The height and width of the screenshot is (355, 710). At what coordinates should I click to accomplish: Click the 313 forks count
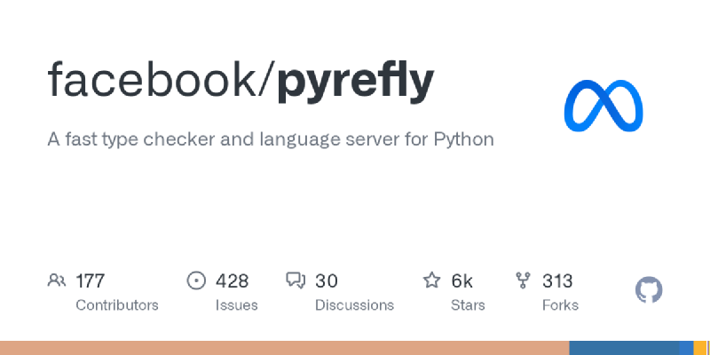(557, 280)
